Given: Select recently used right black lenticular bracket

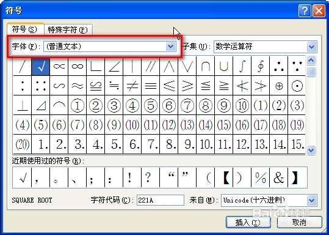Looking at the screenshot, I should (297, 177).
